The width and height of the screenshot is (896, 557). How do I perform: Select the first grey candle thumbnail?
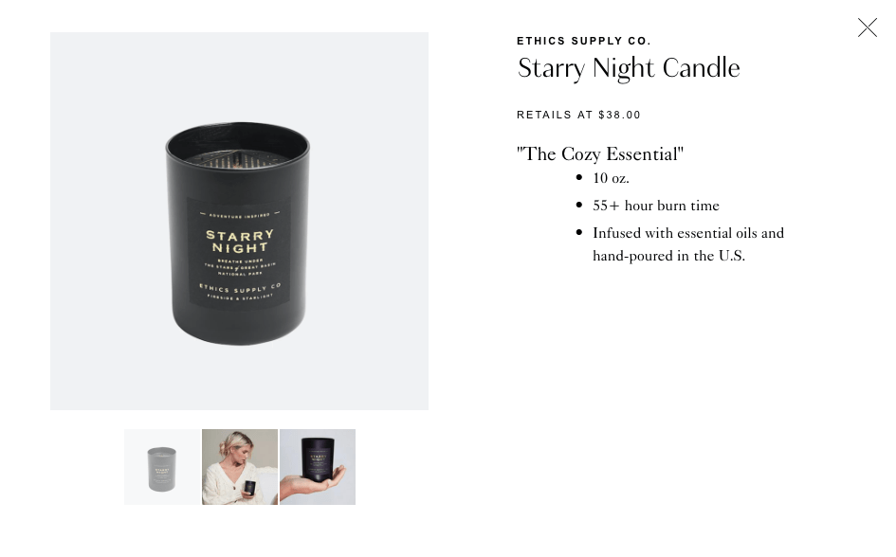162,467
